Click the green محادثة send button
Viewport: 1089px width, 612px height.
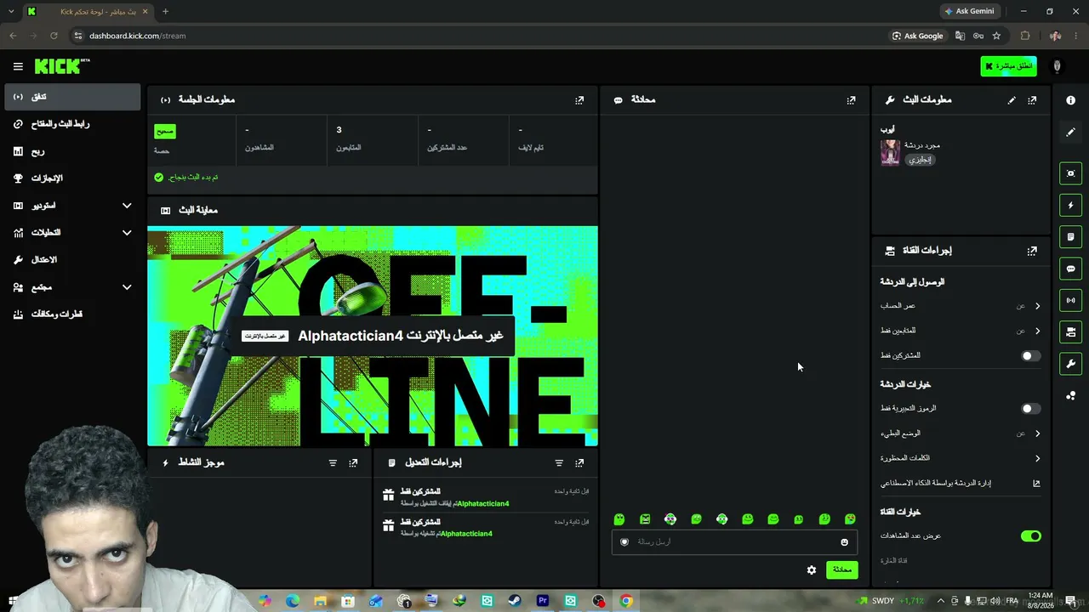pos(841,569)
